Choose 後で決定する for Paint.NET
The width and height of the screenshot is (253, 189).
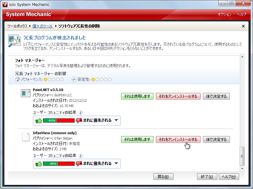216,96
